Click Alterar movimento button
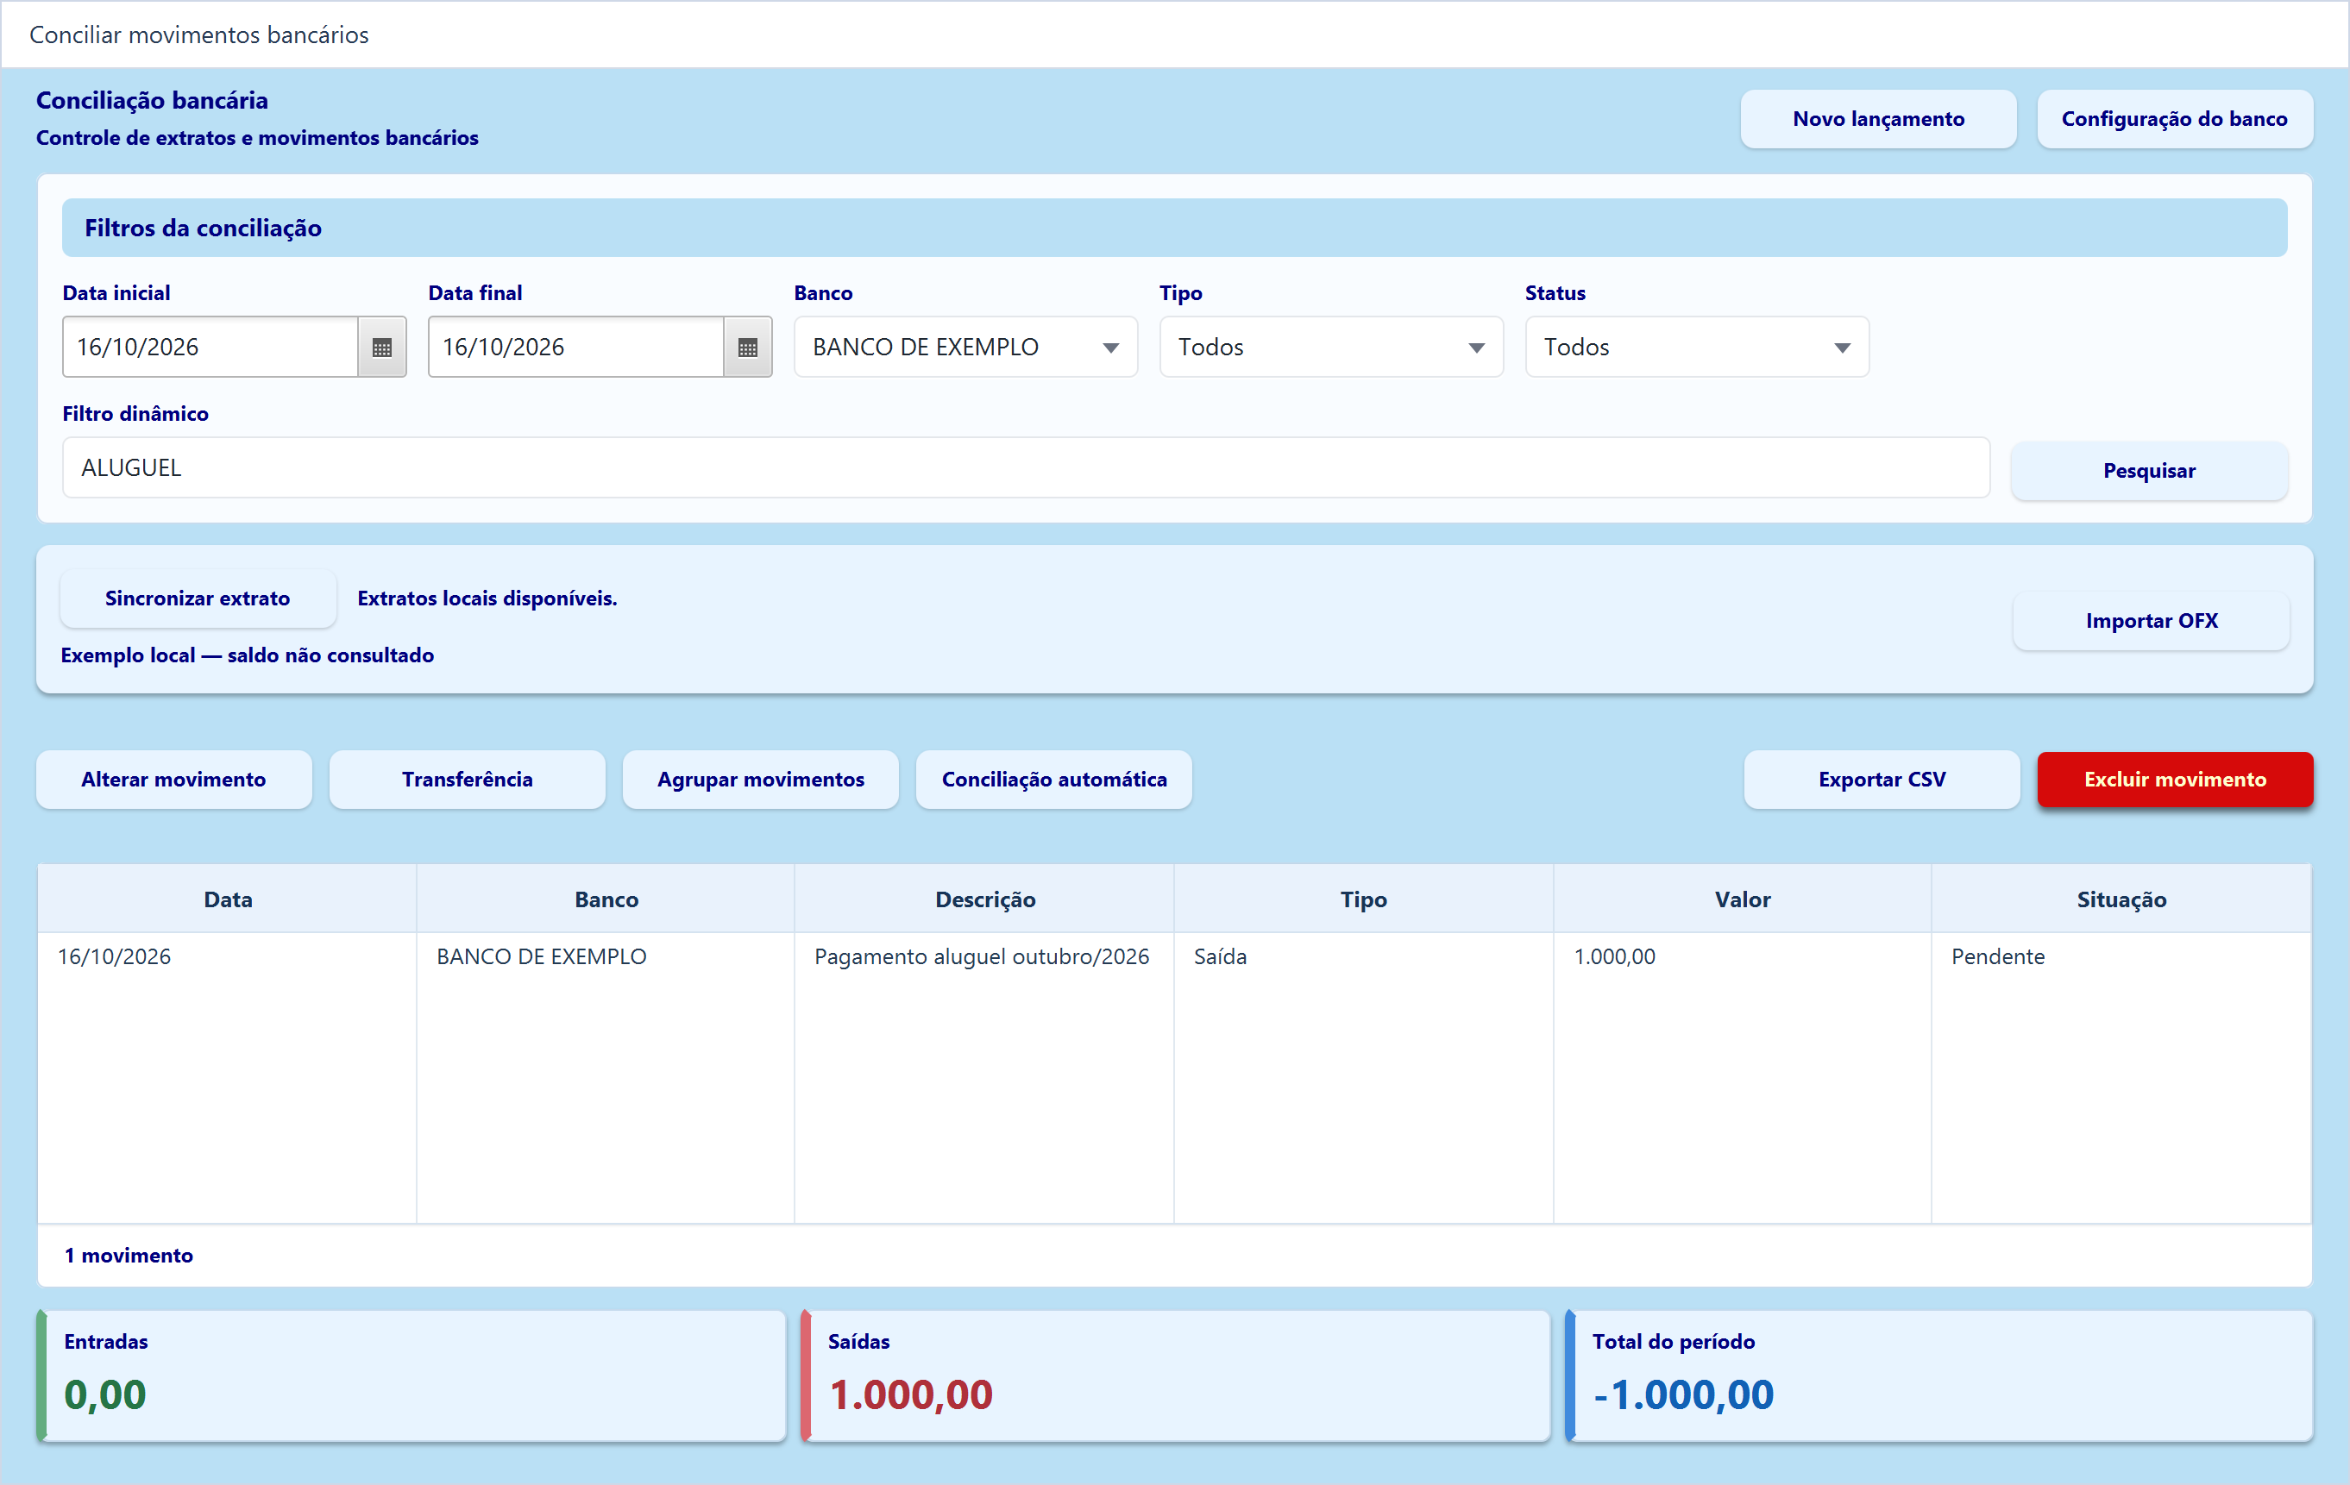Image resolution: width=2350 pixels, height=1485 pixels. coord(173,780)
